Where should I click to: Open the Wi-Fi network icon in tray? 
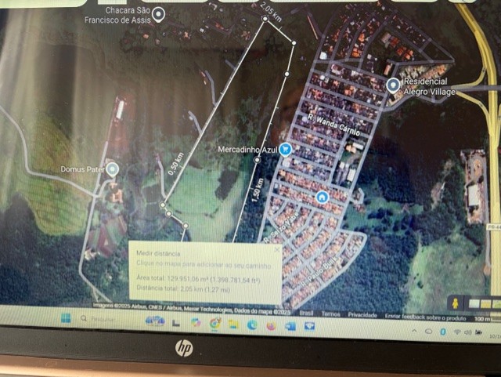(x=458, y=332)
